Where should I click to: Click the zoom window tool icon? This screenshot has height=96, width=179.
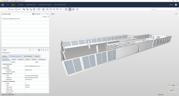pos(61,9)
